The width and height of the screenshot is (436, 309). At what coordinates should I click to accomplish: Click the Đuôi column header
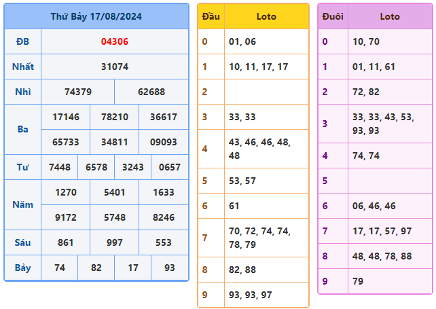point(333,16)
